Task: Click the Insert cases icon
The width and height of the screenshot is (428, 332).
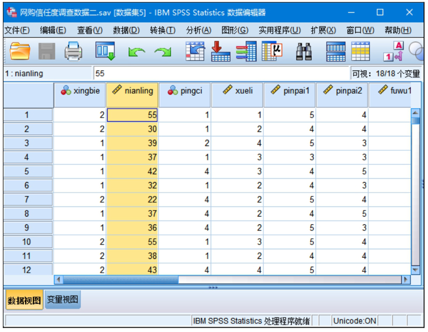Action: pyautogui.click(x=335, y=52)
